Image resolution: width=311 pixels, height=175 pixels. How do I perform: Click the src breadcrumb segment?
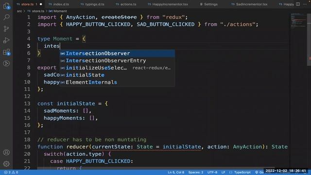19,11
